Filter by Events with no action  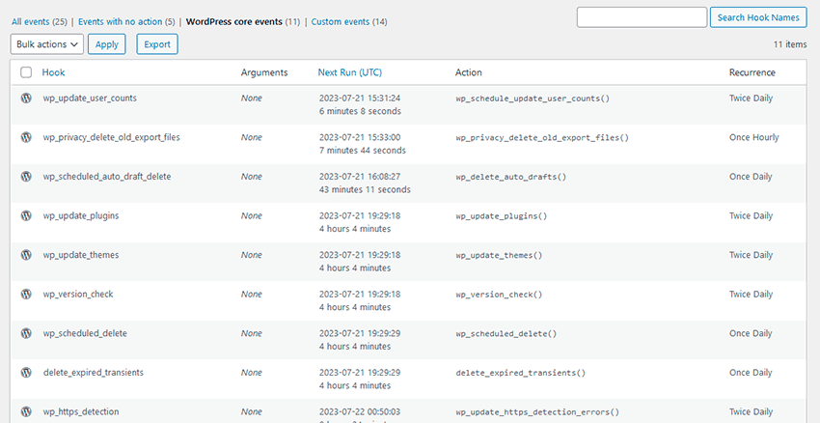121,21
